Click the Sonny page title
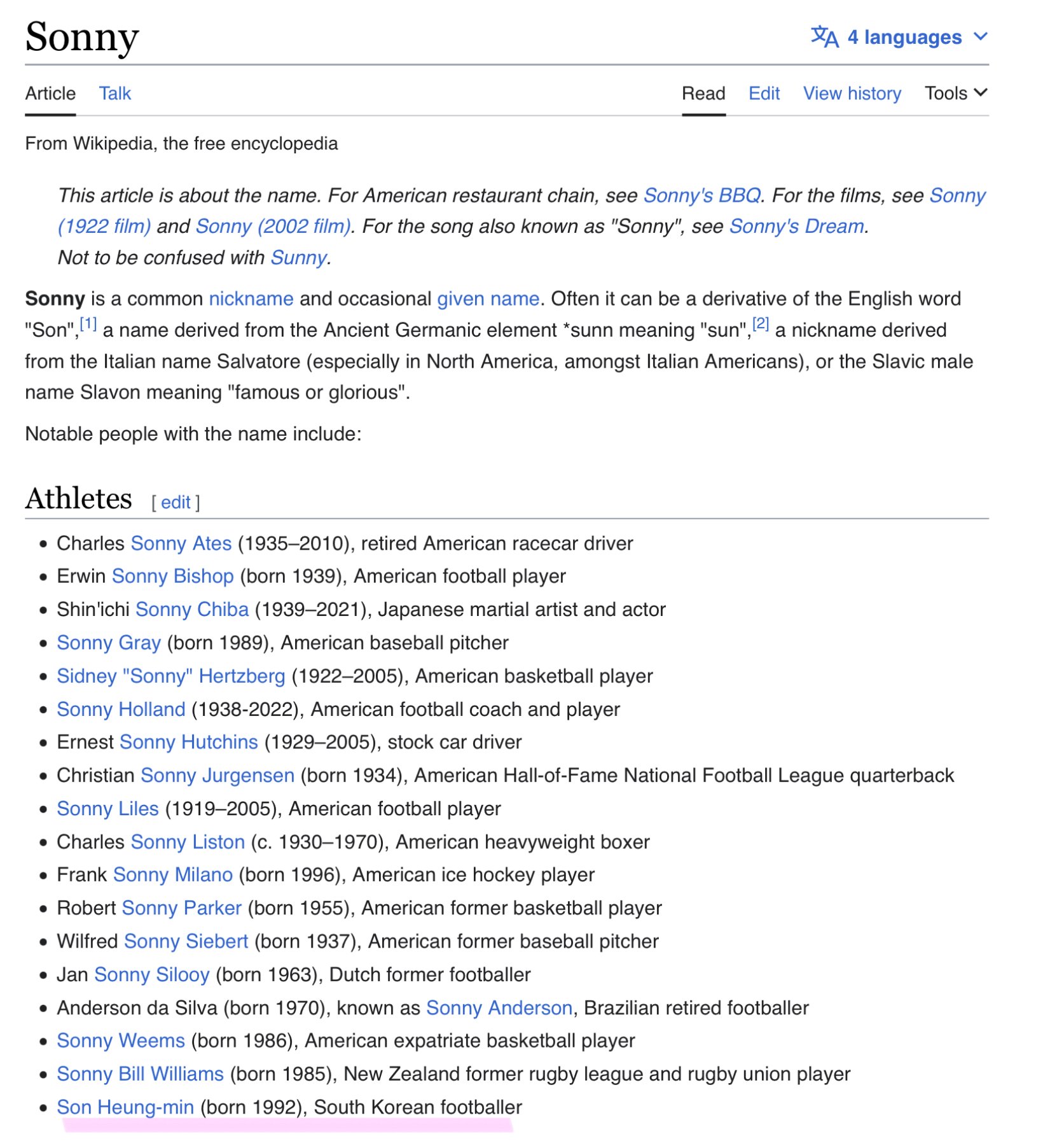The width and height of the screenshot is (1043, 1148). click(82, 37)
